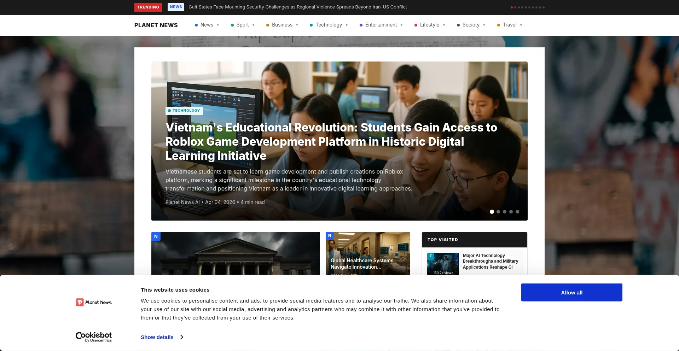The width and height of the screenshot is (679, 351).
Task: Open Major AI Technology Breakthroughs article
Action: tap(491, 261)
